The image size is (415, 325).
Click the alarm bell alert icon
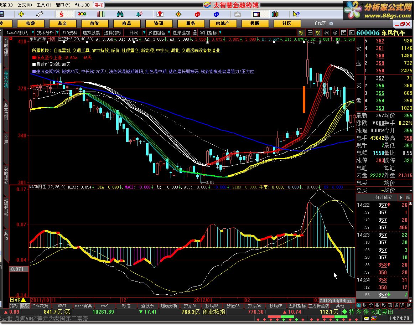pos(139,14)
